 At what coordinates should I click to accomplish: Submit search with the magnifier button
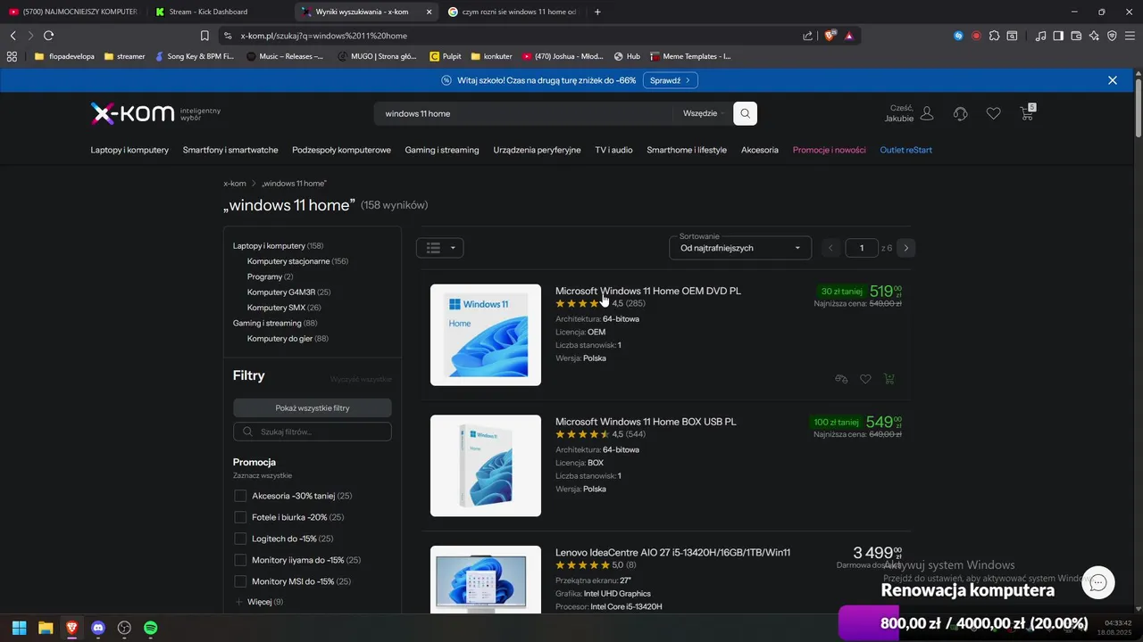[x=745, y=113]
